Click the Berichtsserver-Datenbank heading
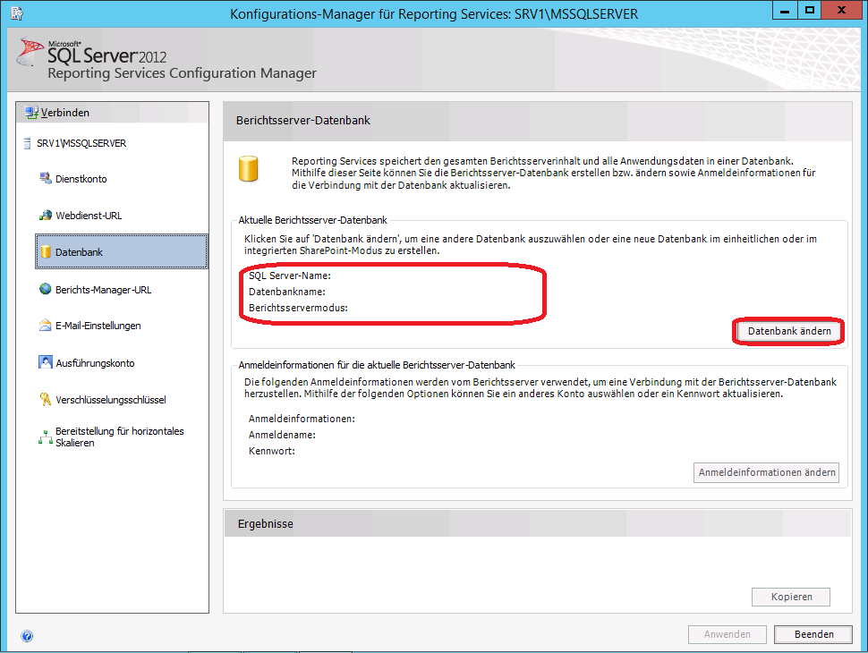Screen dimensions: 868x653 302,120
